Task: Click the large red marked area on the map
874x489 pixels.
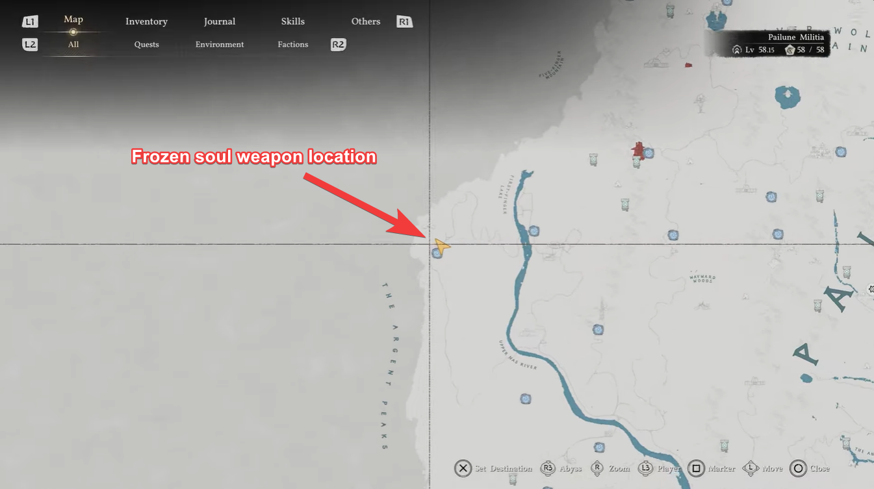Action: coord(638,150)
